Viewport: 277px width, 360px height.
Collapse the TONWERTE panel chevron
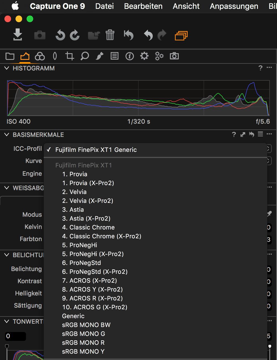tap(7, 321)
